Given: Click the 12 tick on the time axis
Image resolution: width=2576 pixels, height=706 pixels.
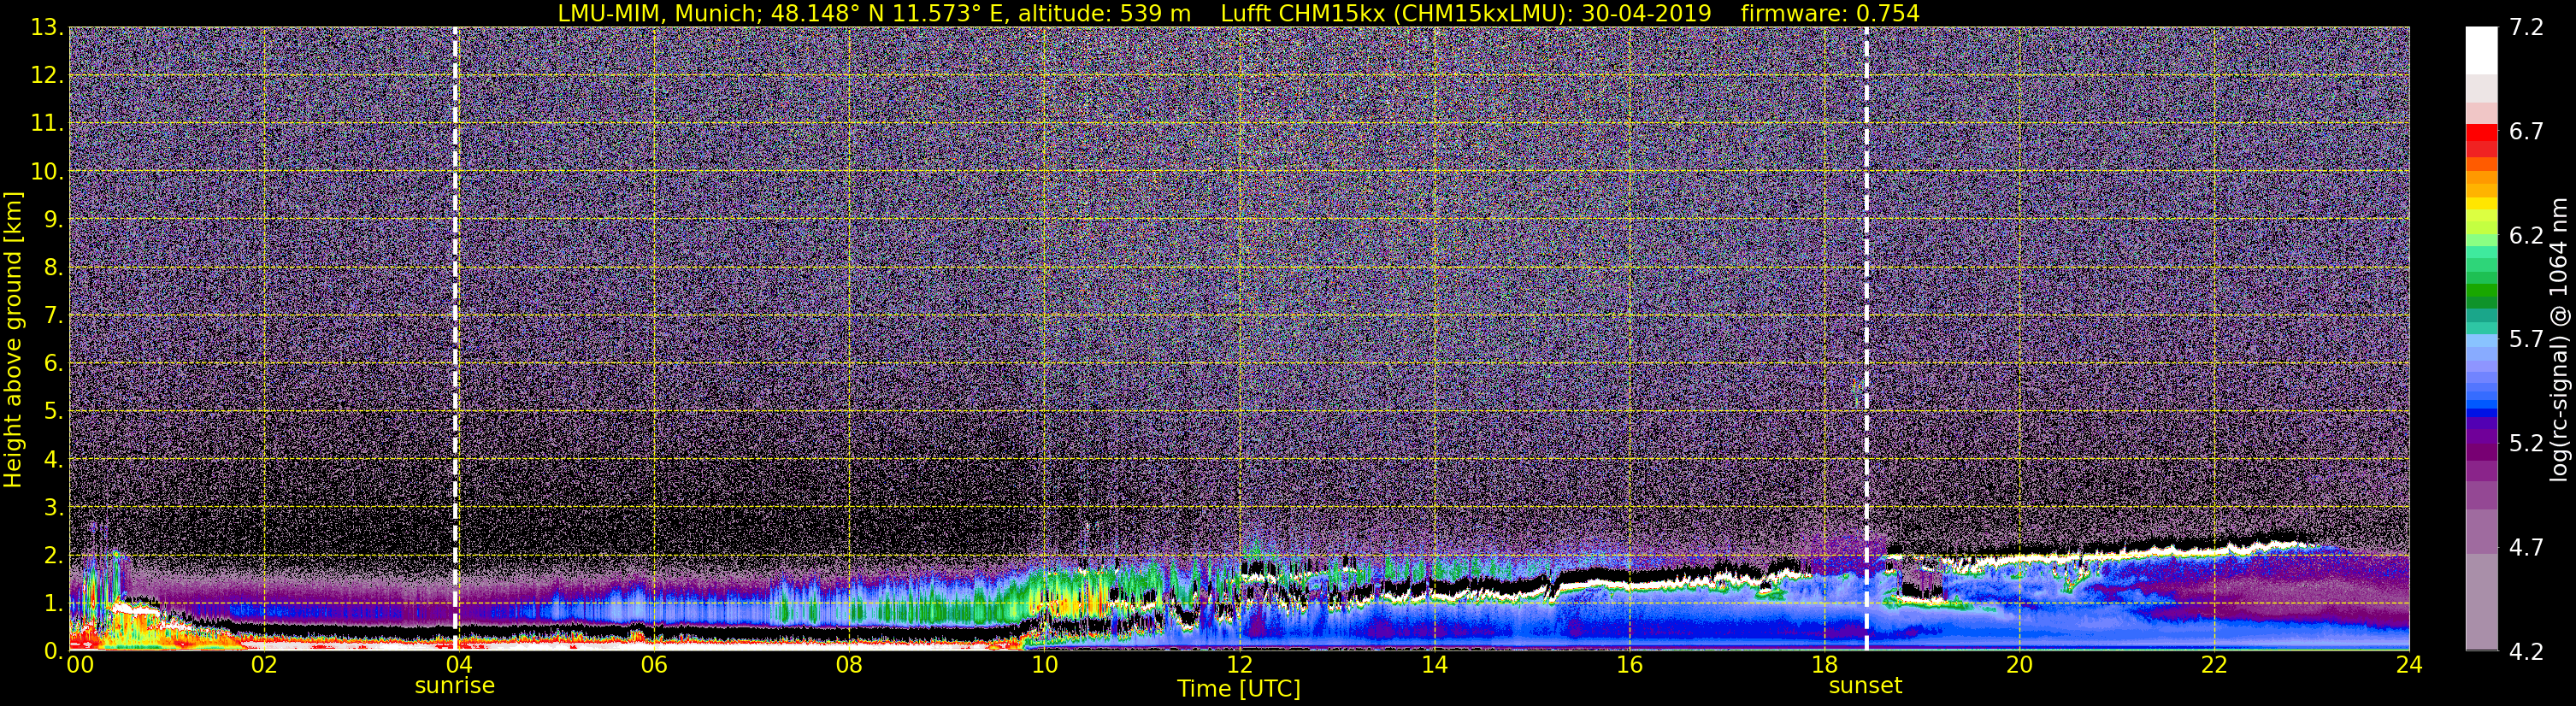Looking at the screenshot, I should tap(1239, 665).
